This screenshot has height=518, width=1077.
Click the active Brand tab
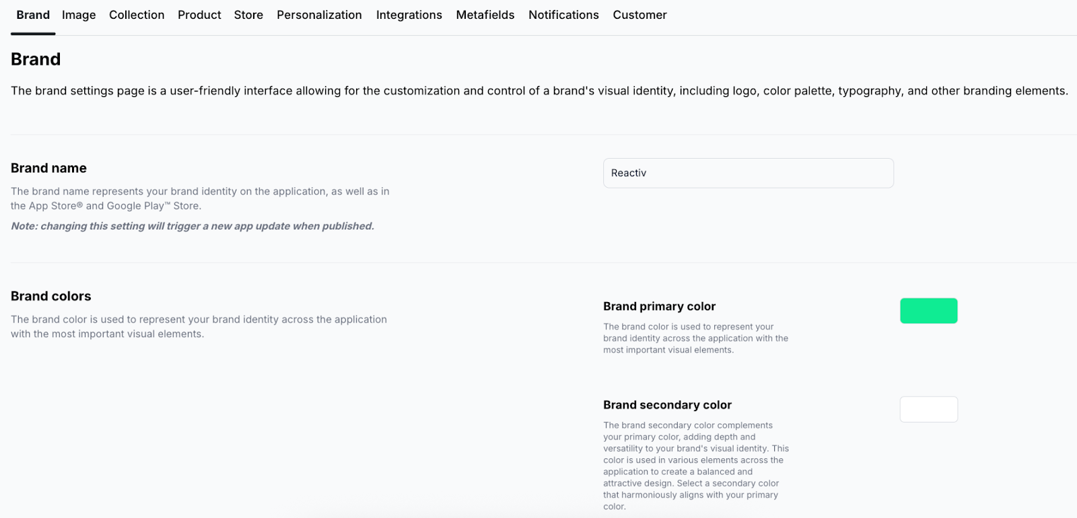tap(33, 15)
